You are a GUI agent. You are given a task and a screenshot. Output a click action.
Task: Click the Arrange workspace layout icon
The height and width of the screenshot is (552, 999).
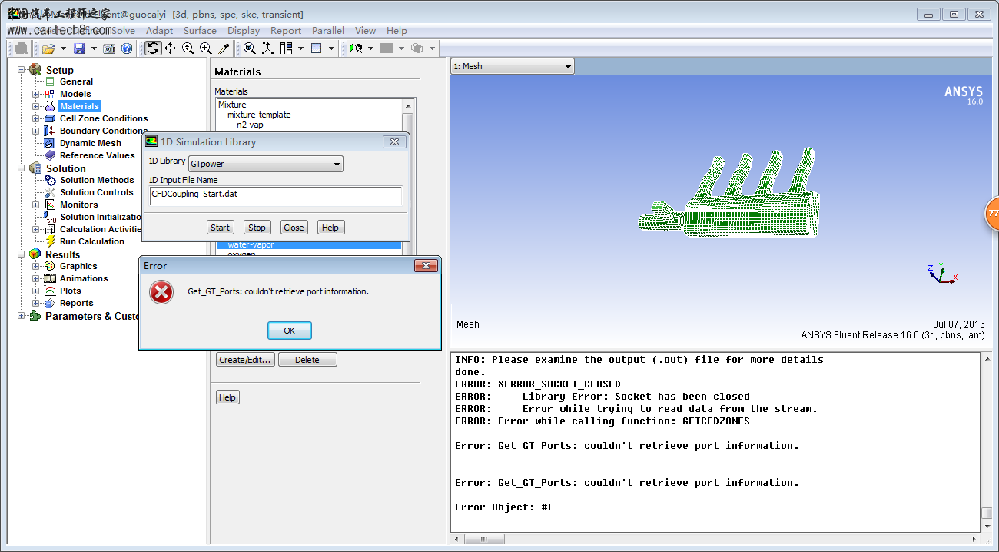pos(286,48)
